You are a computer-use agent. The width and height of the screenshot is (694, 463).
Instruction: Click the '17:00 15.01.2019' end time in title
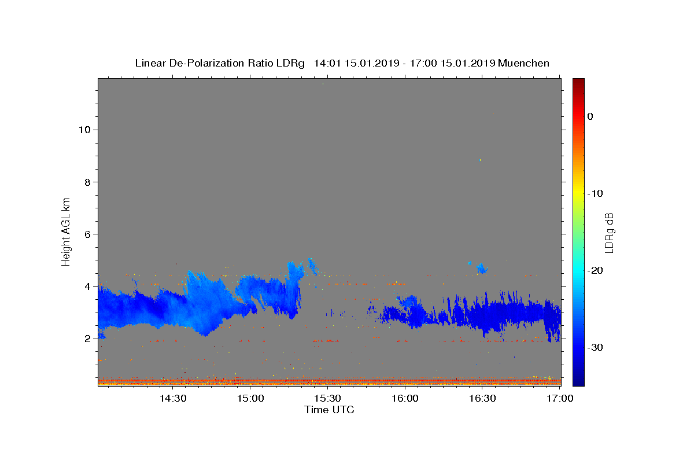452,63
